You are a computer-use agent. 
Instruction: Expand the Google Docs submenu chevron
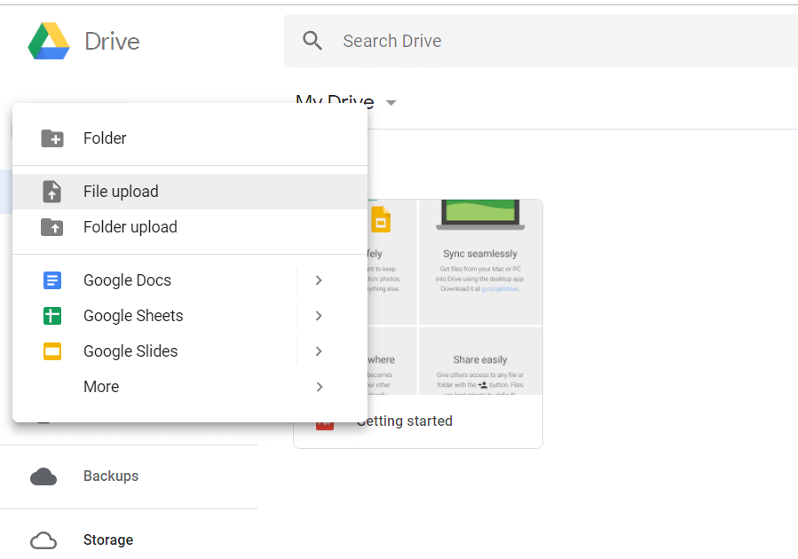click(319, 279)
